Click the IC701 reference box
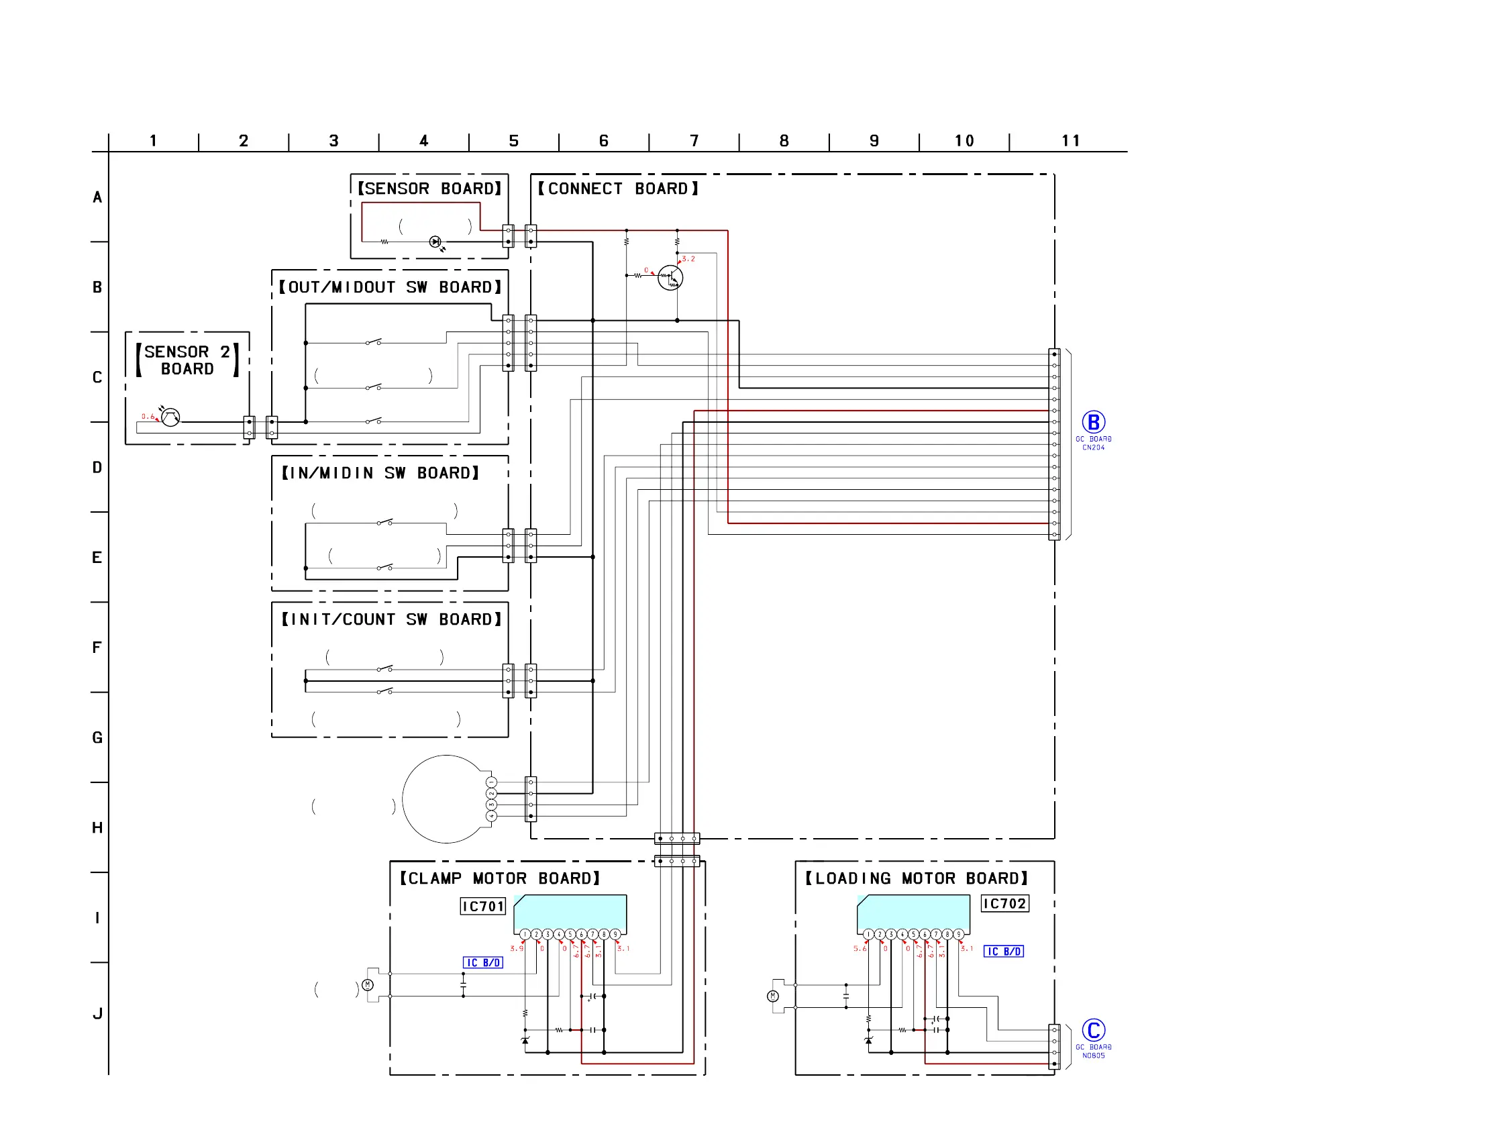1503x1130 pixels. pos(482,907)
